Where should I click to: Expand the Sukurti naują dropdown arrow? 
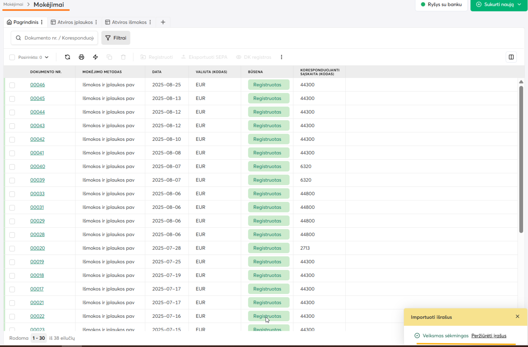(519, 5)
